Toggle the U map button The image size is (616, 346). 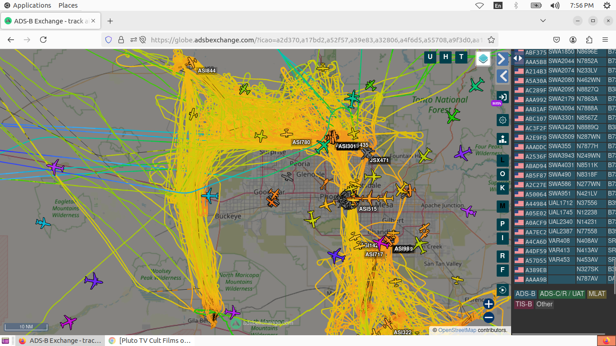pyautogui.click(x=430, y=57)
